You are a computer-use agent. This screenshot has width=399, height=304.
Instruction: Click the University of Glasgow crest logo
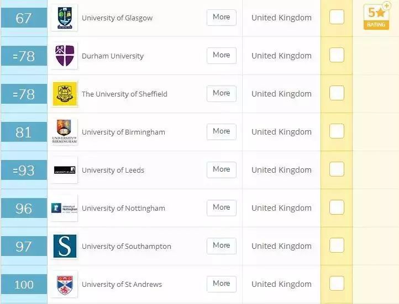(65, 18)
